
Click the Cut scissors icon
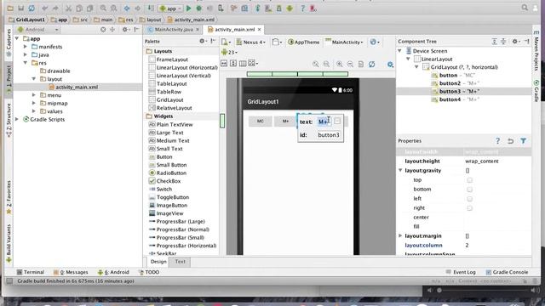[x=68, y=8]
